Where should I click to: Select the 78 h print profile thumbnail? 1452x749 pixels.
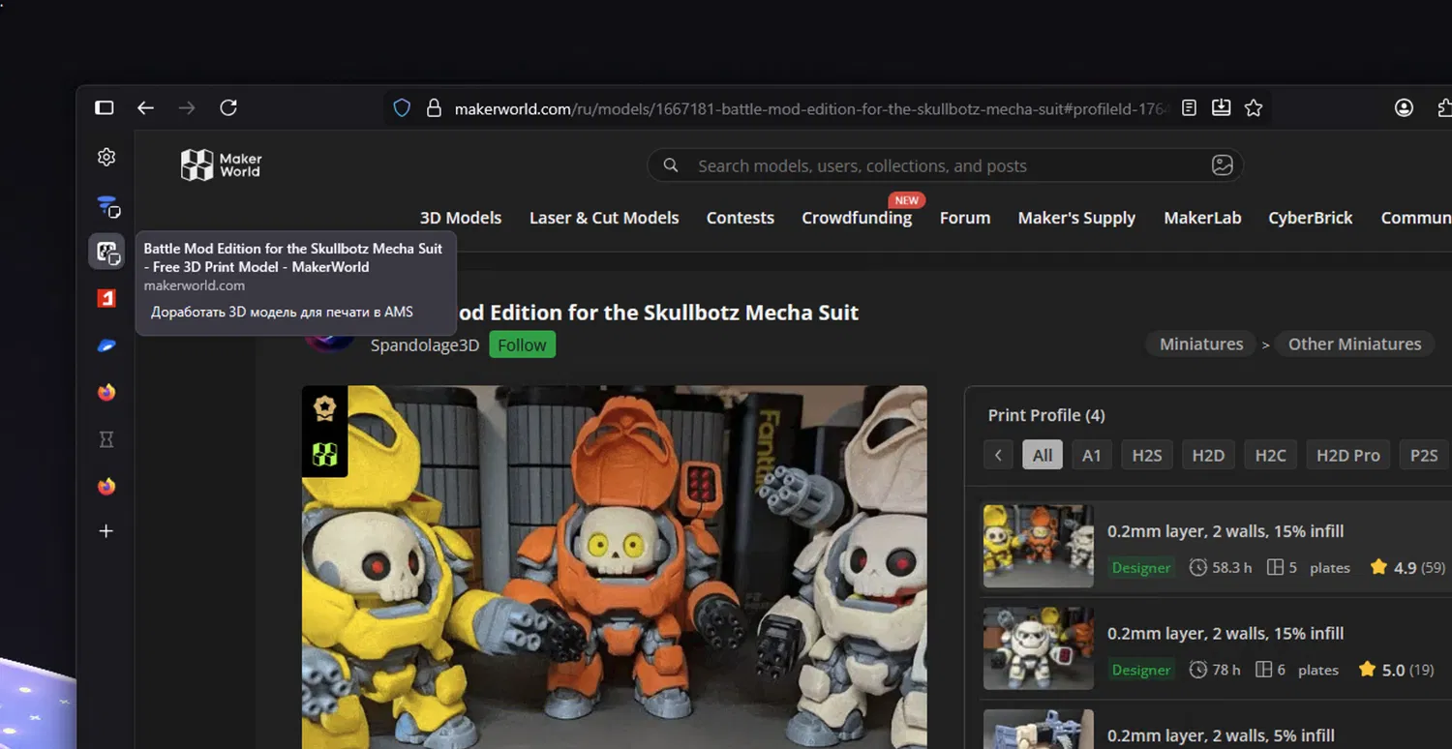pos(1039,647)
